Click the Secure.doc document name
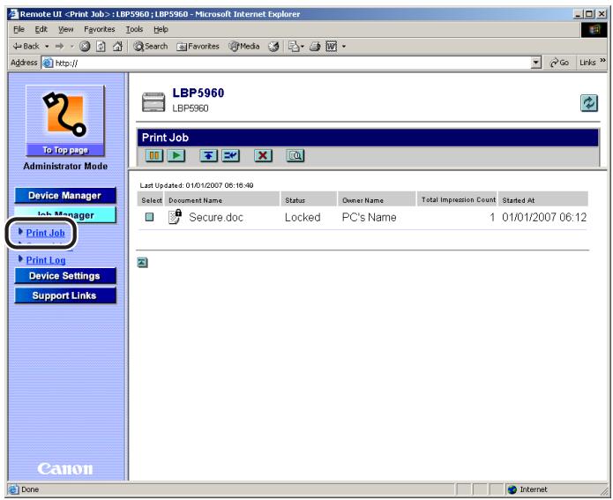 pos(216,217)
